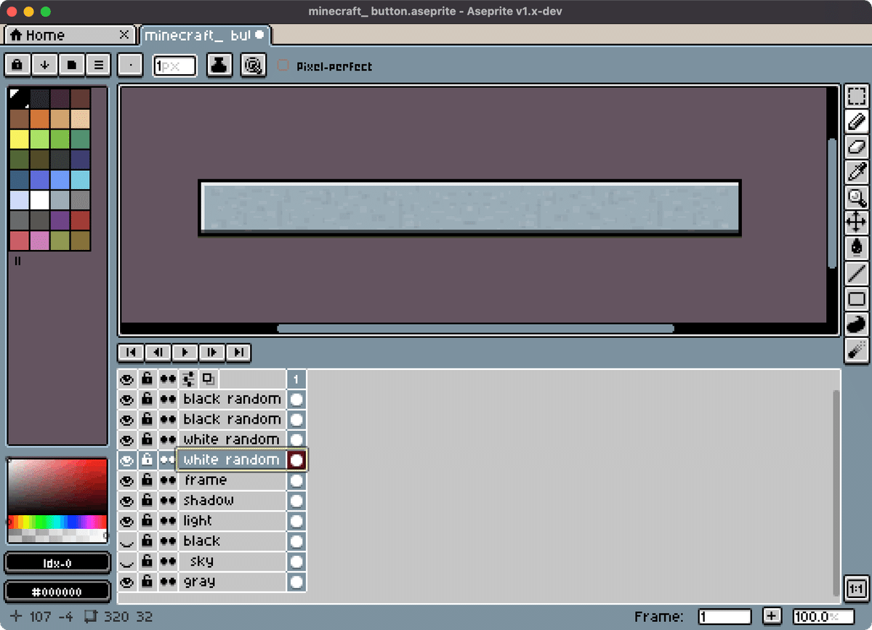872x630 pixels.
Task: Open the #000000 background color popup
Action: coord(58,591)
